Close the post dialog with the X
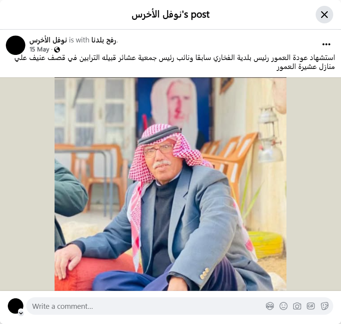 pyautogui.click(x=324, y=15)
